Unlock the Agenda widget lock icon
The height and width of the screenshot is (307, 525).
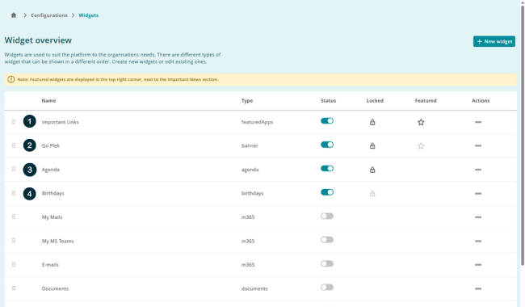372,170
